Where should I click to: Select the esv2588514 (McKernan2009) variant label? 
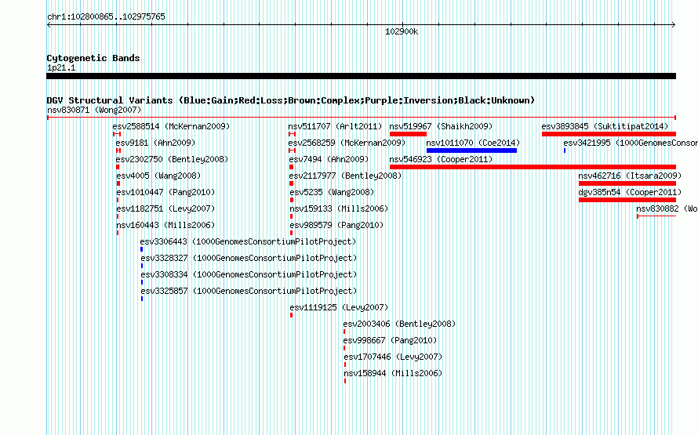point(171,126)
